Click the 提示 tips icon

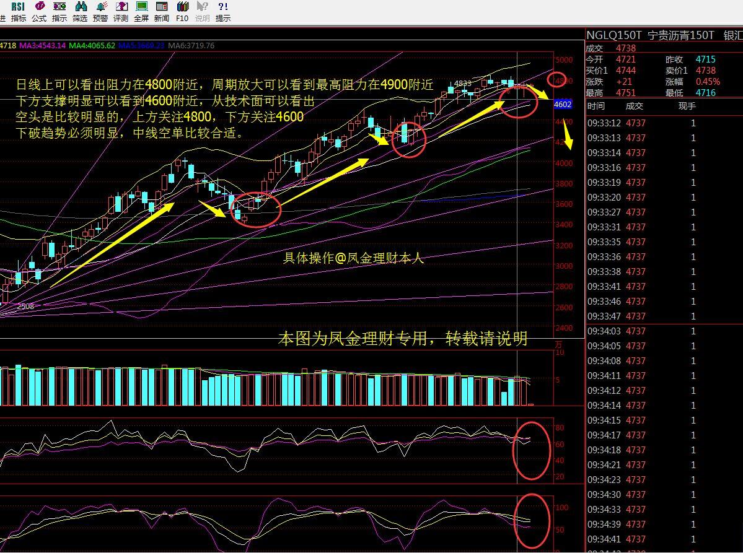[223, 11]
